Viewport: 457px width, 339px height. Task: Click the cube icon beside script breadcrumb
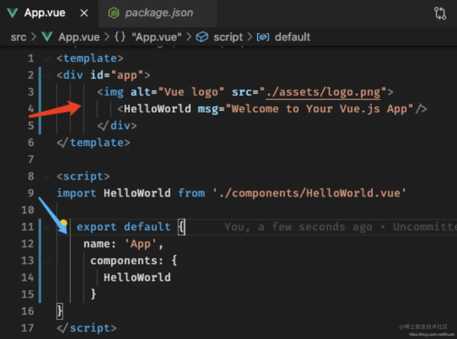(x=202, y=37)
